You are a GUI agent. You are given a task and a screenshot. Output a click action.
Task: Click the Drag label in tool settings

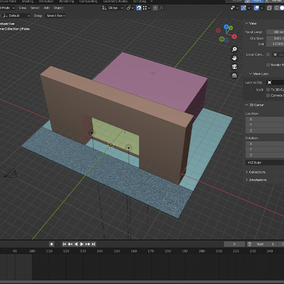[38, 16]
